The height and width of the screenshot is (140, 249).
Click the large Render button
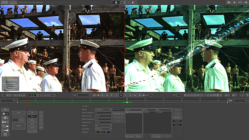point(19,126)
